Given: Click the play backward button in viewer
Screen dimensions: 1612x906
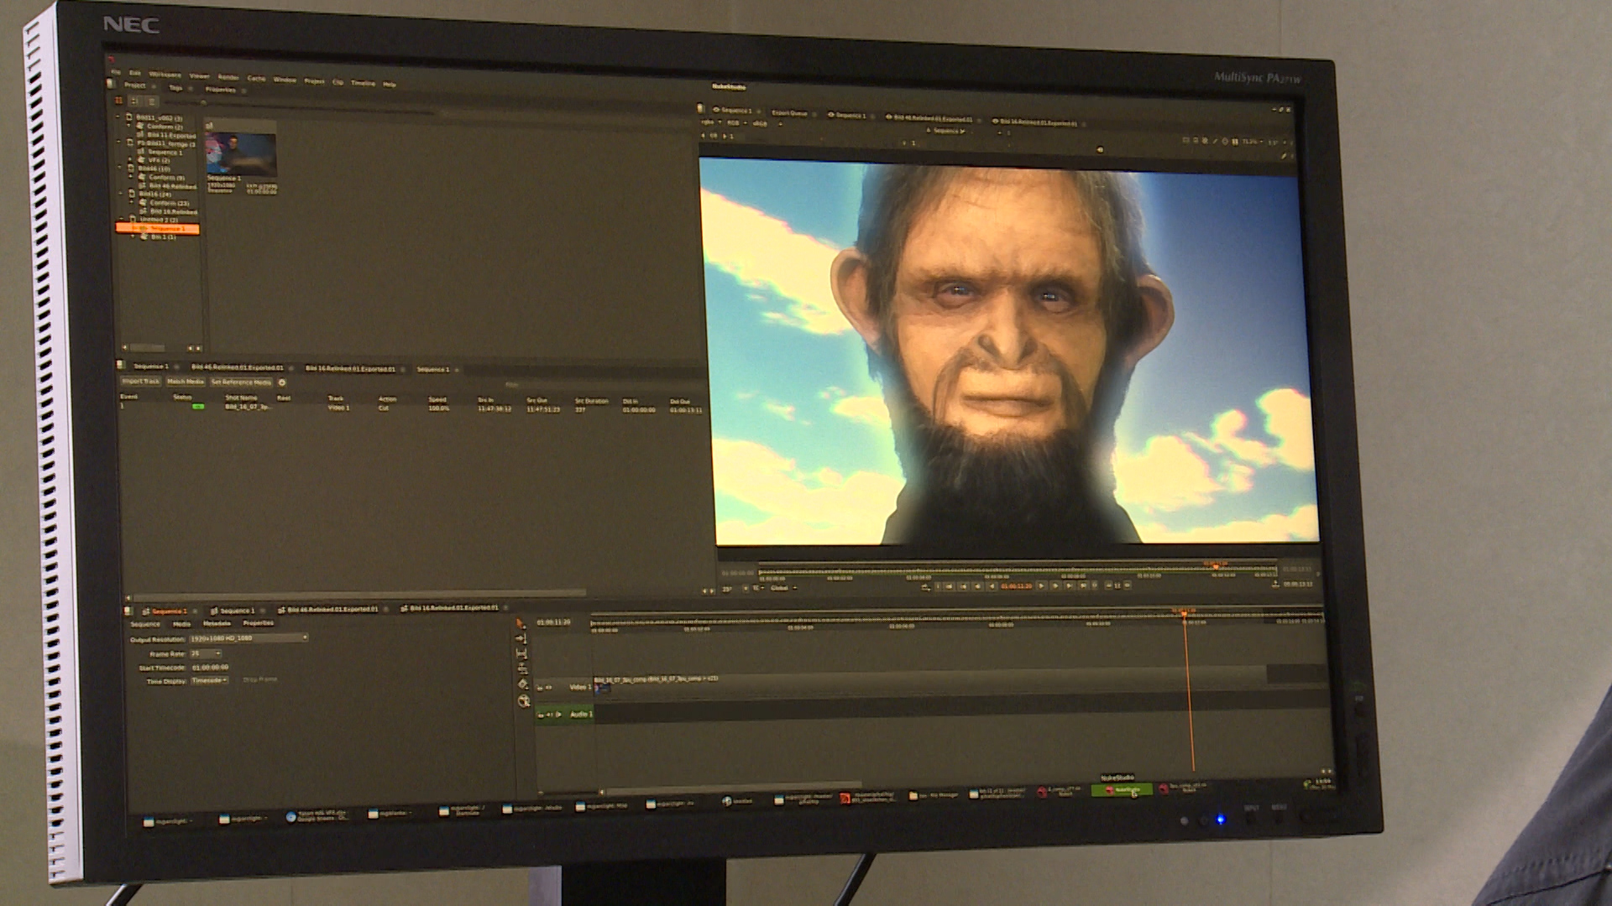Looking at the screenshot, I should (x=992, y=586).
